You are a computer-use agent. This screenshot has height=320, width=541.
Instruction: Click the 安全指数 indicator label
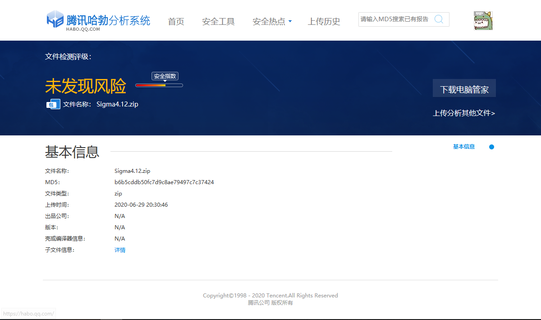(x=165, y=76)
